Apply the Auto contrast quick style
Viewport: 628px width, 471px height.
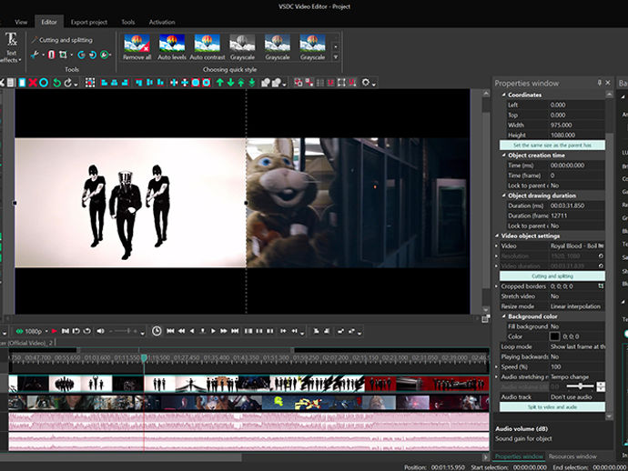[x=208, y=47]
